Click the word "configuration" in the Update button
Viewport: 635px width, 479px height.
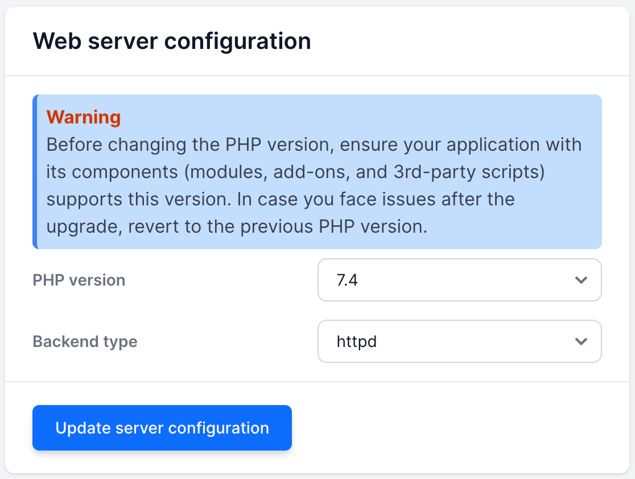coord(220,428)
